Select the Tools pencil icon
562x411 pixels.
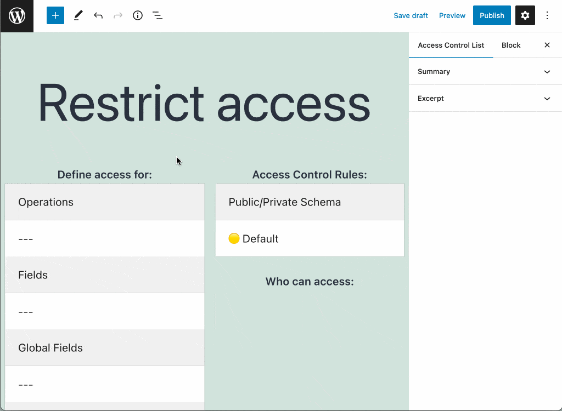(x=78, y=15)
